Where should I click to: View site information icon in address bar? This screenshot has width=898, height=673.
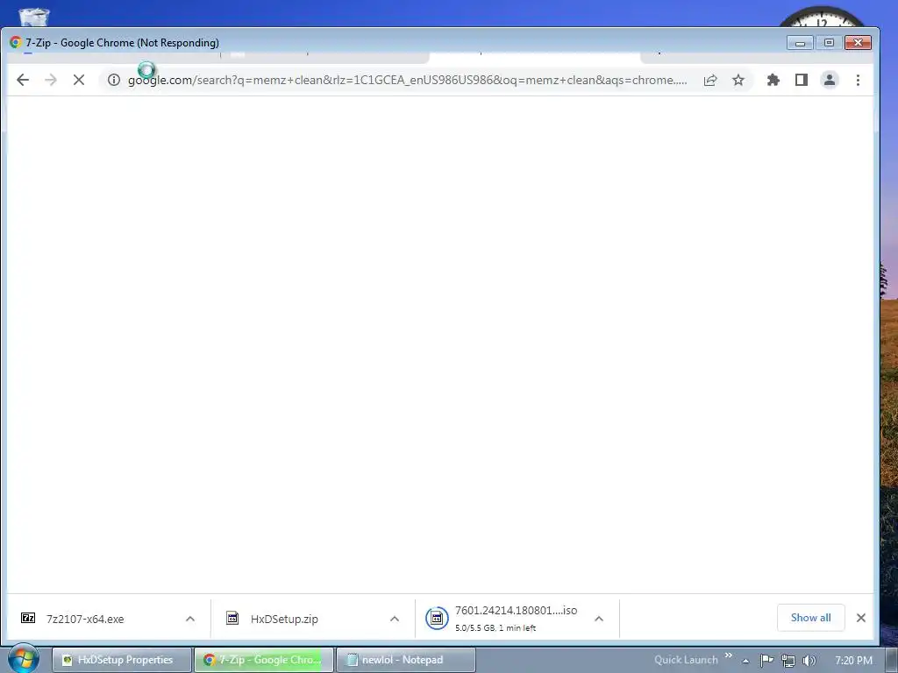pos(114,80)
